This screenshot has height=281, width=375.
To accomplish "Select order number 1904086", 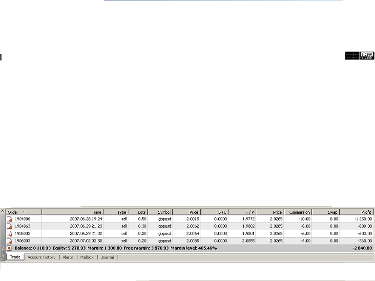I will [22, 219].
